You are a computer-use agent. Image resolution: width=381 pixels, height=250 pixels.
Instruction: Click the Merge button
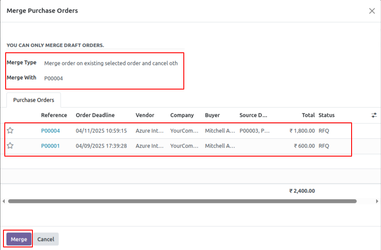[x=18, y=239]
